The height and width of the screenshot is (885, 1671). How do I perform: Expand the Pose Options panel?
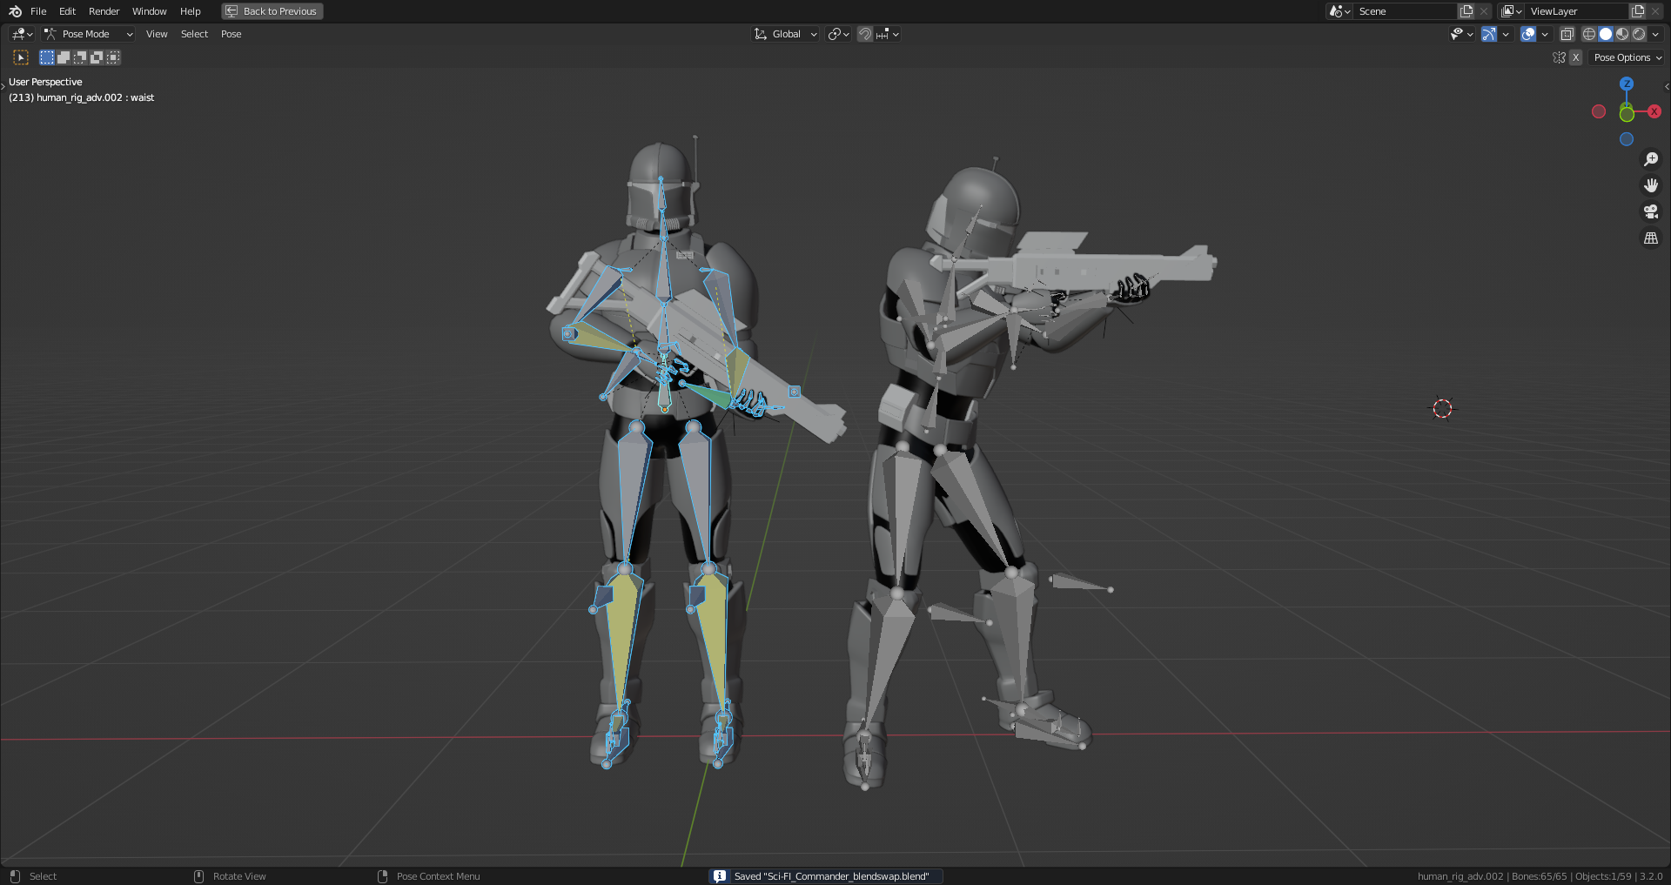pos(1626,57)
